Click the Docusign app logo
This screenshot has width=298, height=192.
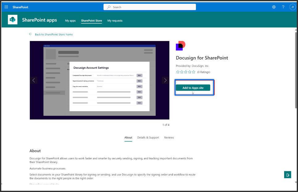pos(180,46)
